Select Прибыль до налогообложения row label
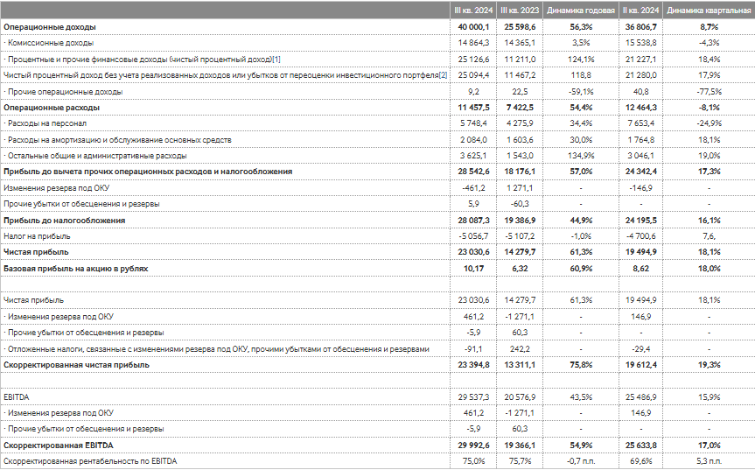755x470 pixels. click(64, 220)
